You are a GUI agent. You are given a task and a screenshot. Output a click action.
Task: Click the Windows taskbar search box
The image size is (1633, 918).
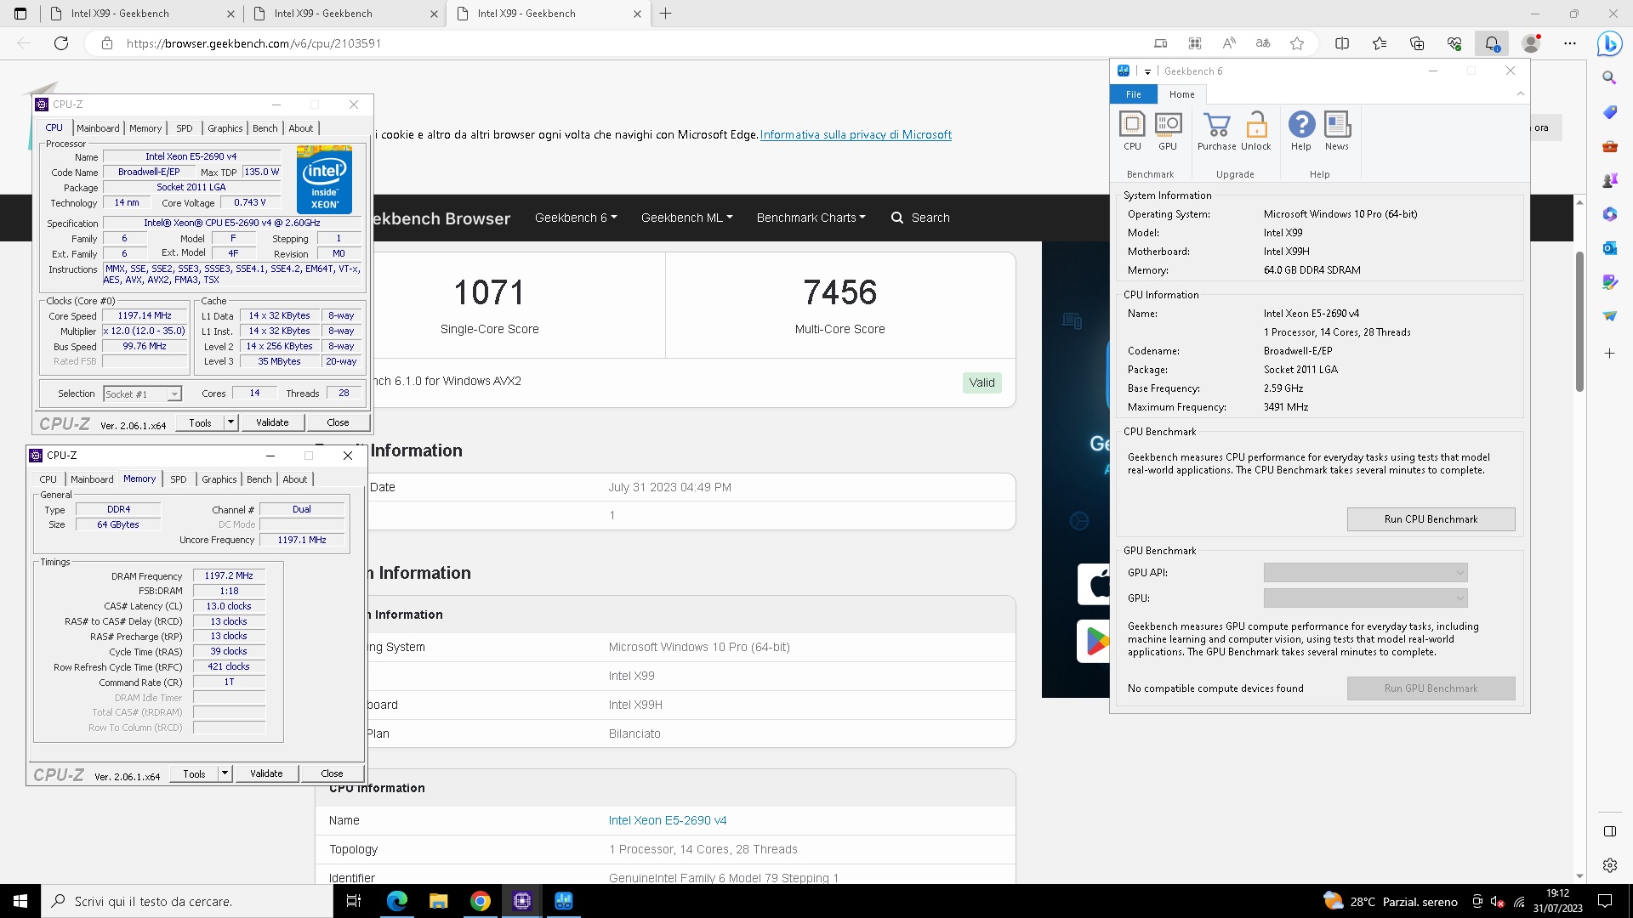[x=187, y=901]
